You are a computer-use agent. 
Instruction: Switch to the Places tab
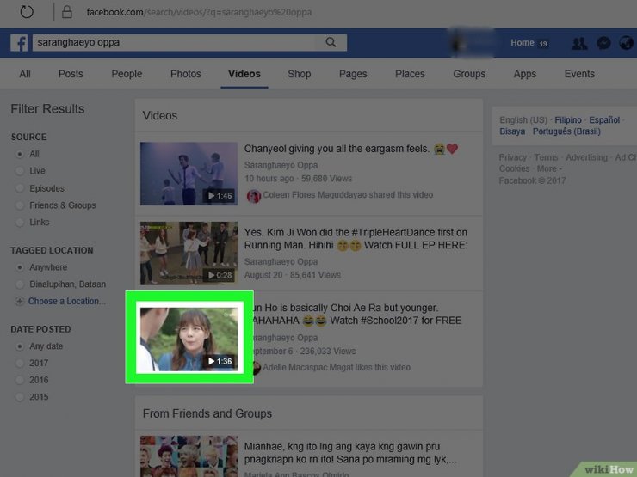410,74
